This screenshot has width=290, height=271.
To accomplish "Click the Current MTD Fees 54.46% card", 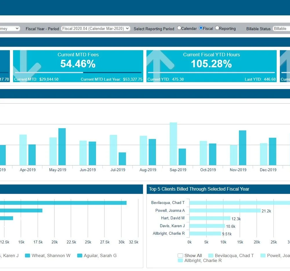I will tap(78, 66).
